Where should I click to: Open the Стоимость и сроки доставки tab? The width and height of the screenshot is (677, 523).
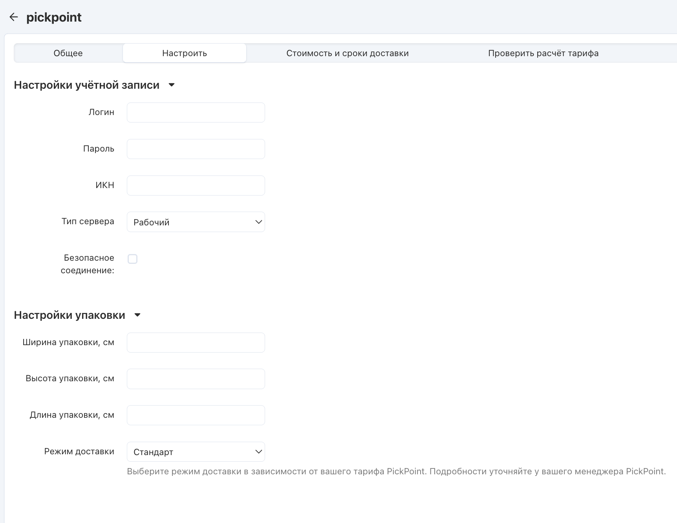[347, 53]
